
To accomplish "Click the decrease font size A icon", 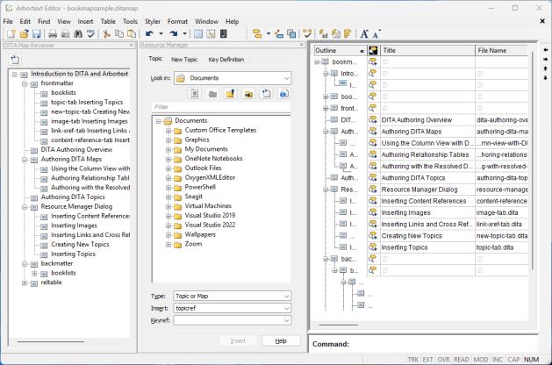I will tap(376, 34).
